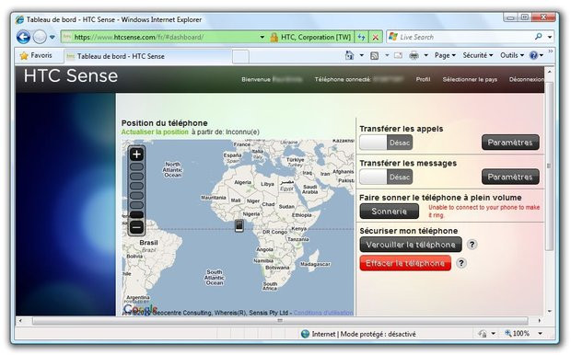
Task: Click the Actualiser la position link
Action: (155, 132)
